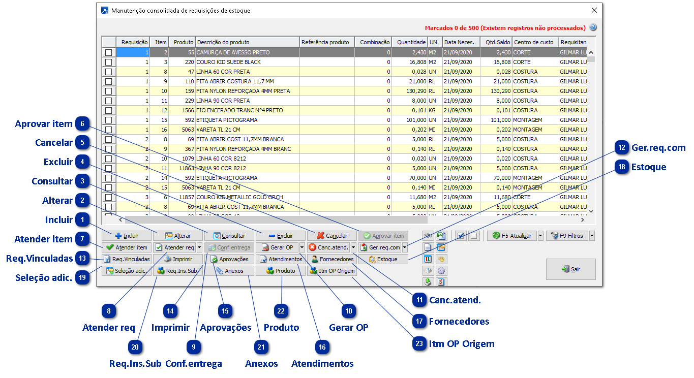
Task: Sort by the Descrição do produto column header
Action: 247,42
